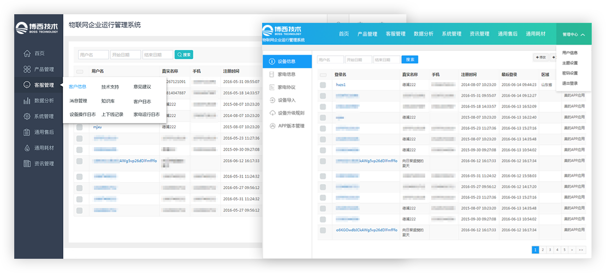Click the 首页 home icon in dark sidebar

coord(27,53)
